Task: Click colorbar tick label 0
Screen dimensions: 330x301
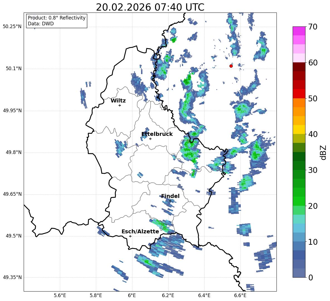Action: (x=310, y=277)
